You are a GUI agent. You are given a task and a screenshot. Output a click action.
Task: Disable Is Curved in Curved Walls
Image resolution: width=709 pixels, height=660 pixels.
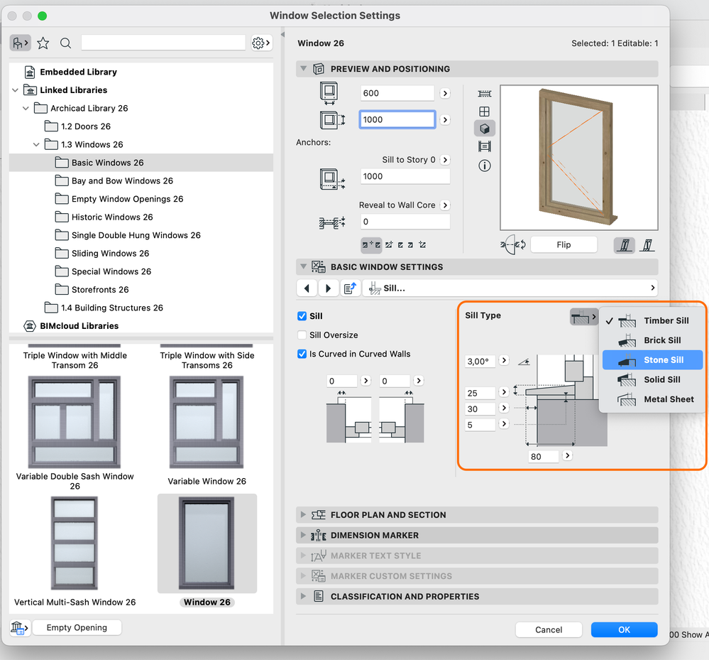click(301, 354)
